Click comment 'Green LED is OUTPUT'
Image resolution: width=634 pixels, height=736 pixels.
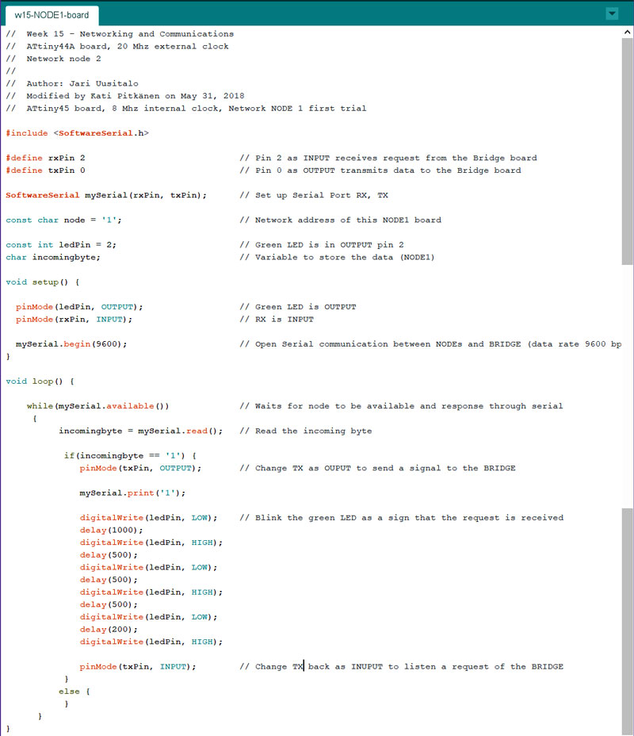[x=305, y=307]
